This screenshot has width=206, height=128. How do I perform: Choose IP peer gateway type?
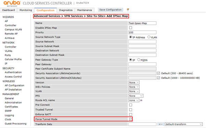pos(130,60)
